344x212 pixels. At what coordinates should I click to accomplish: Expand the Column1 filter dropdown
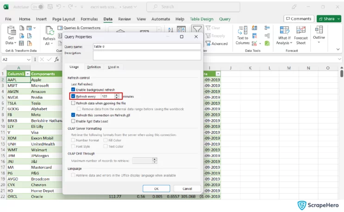coord(28,74)
